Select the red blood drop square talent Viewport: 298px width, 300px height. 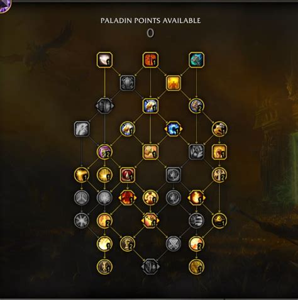(128, 175)
